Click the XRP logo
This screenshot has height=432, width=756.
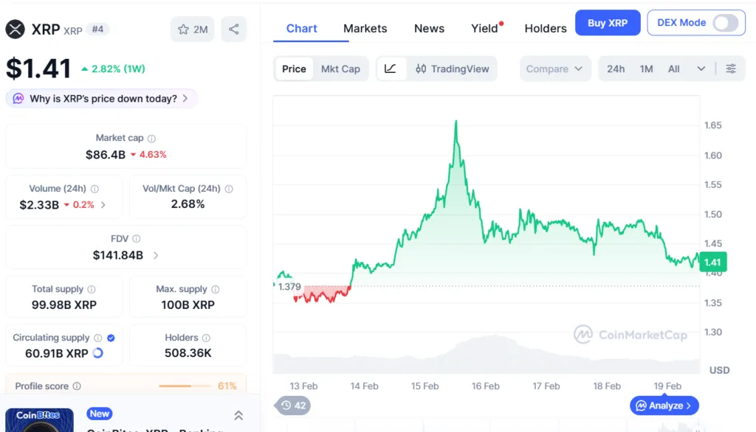[x=16, y=29]
